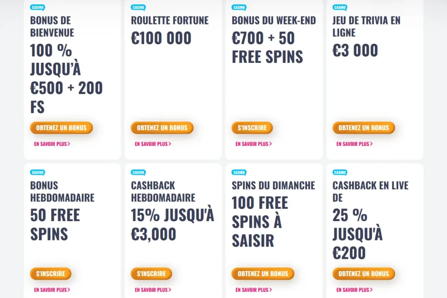Viewport: 447px width, 298px height.
Task: Get the Cashback en Live 25% bonus
Action: pos(364,274)
